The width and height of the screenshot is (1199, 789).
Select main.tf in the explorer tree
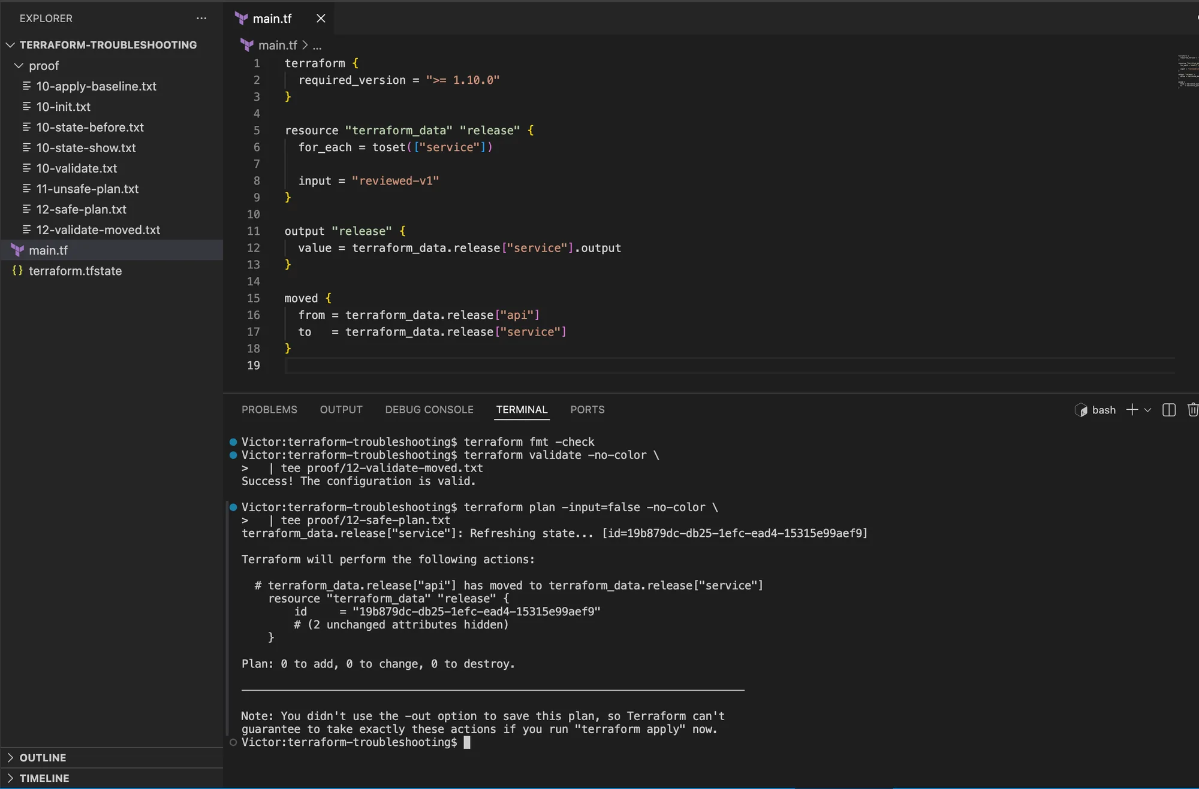coord(112,250)
